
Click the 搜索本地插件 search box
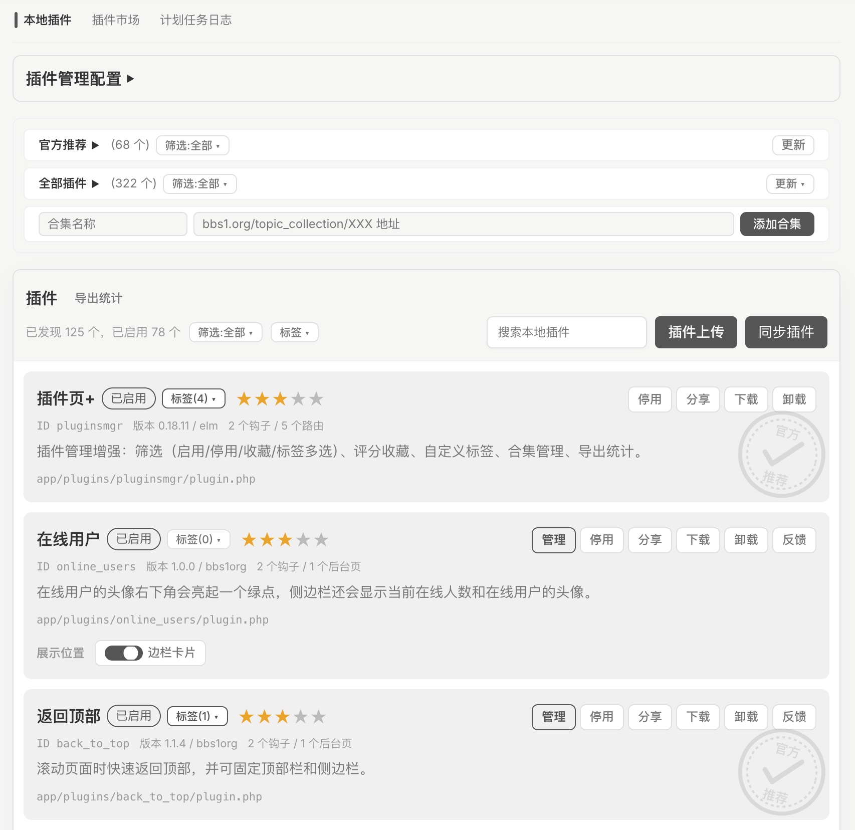[567, 332]
